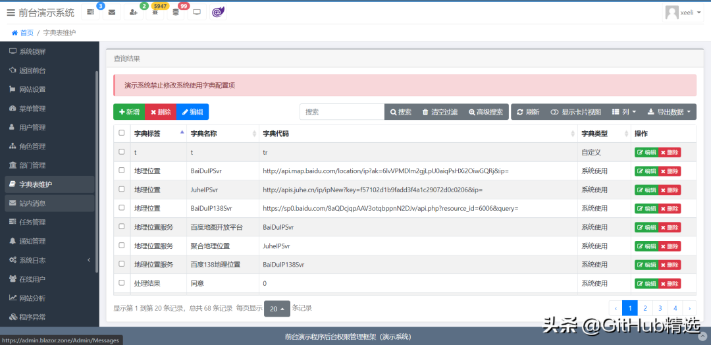711x345 pixels.
Task: Expand the 系统日志 submenu
Action: [x=49, y=260]
